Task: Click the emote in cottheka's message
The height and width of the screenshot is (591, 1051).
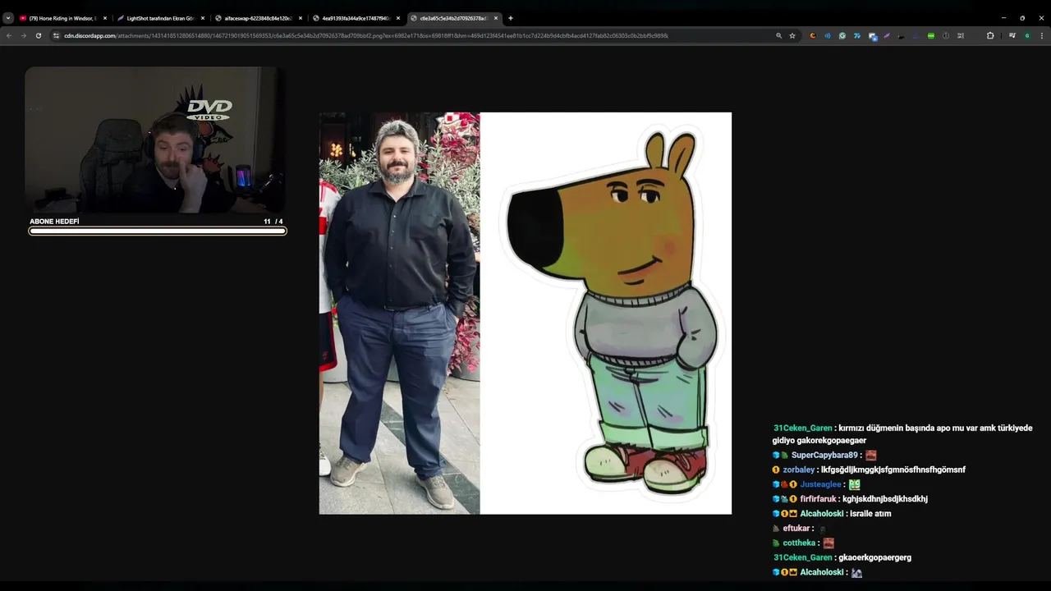Action: (828, 543)
